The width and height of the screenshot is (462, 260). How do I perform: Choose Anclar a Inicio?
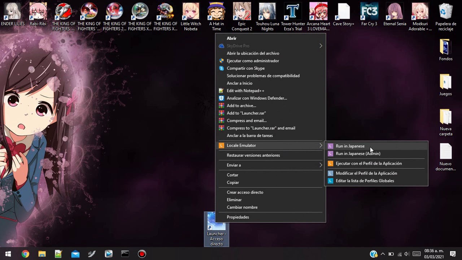[x=270, y=83]
